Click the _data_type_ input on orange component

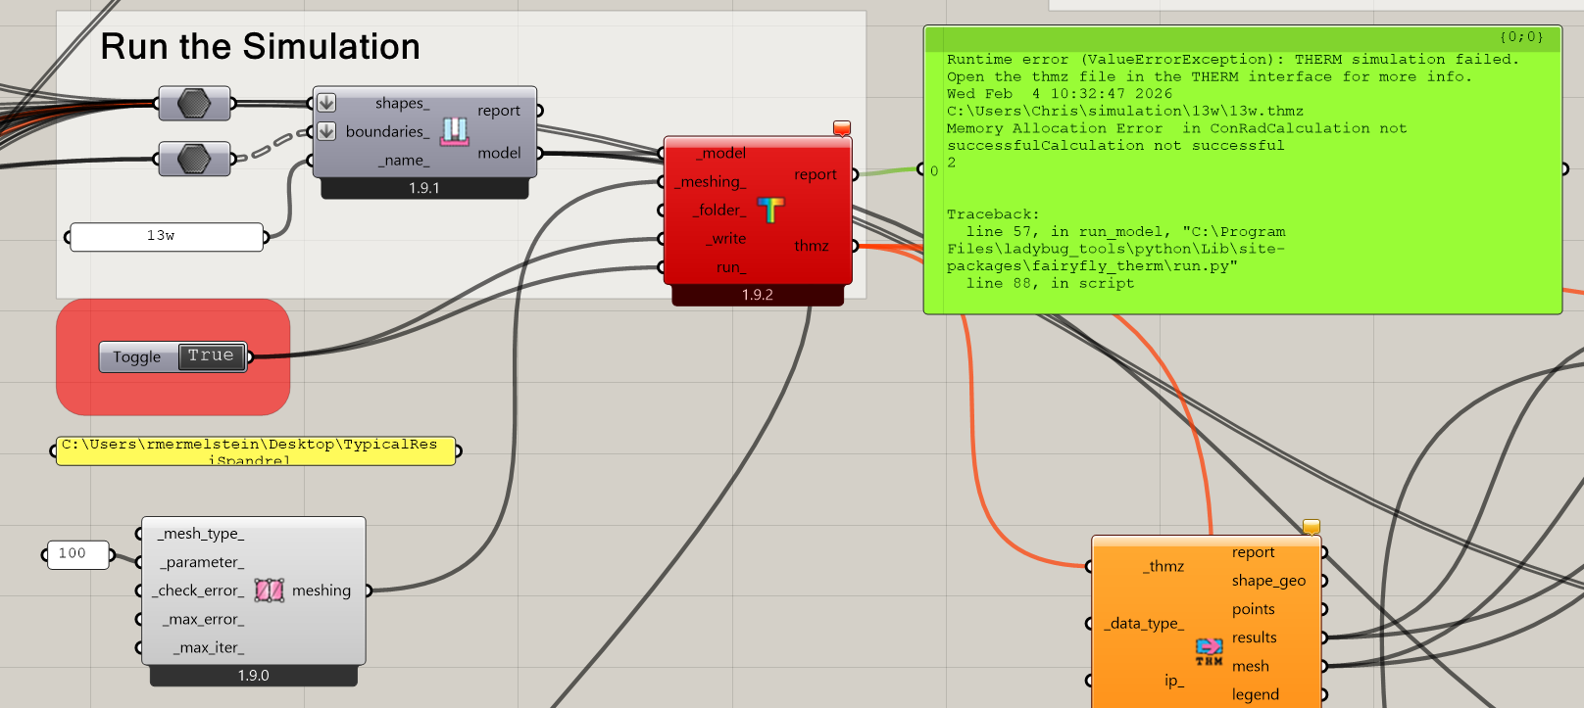[x=1145, y=624]
